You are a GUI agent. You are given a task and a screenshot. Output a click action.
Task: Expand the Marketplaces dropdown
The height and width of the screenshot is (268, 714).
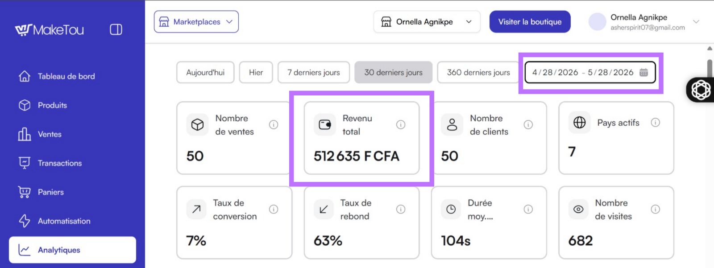(196, 22)
